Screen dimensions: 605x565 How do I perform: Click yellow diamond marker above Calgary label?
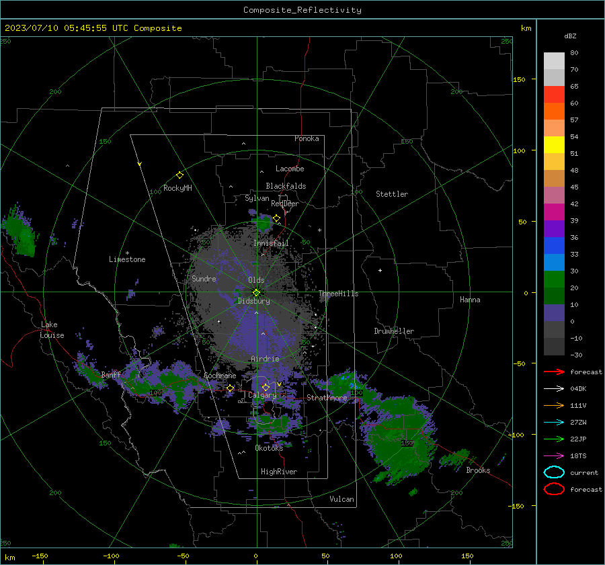(x=266, y=387)
